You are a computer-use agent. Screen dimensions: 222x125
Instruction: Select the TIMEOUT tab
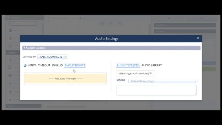[44, 65]
